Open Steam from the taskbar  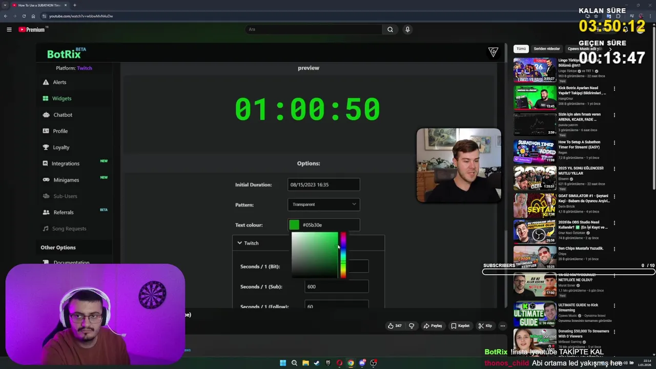[317, 363]
